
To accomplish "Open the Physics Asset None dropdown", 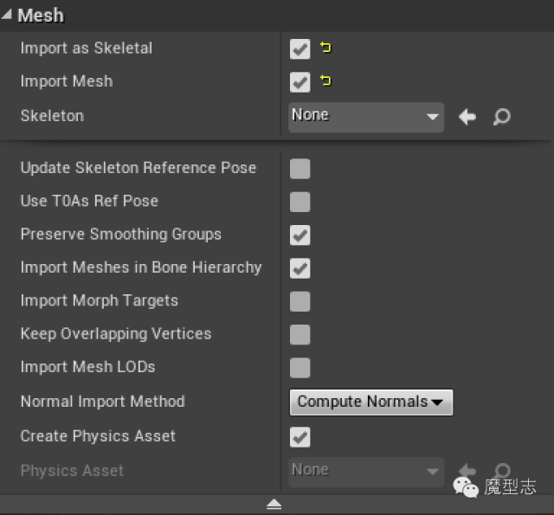I will [x=365, y=471].
